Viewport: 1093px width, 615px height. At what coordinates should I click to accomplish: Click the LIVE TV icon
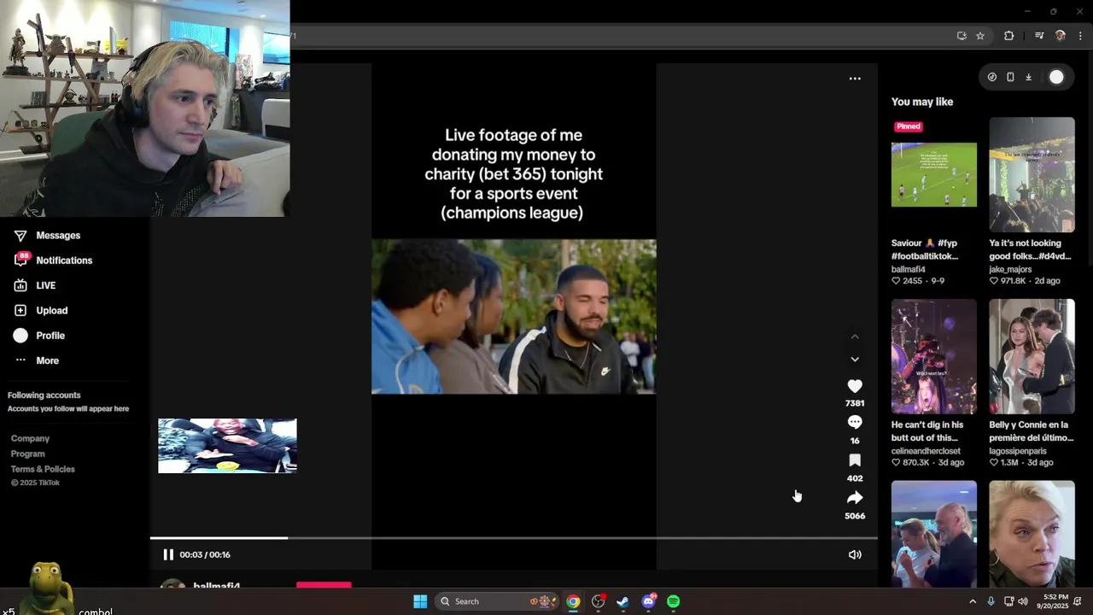(x=20, y=285)
